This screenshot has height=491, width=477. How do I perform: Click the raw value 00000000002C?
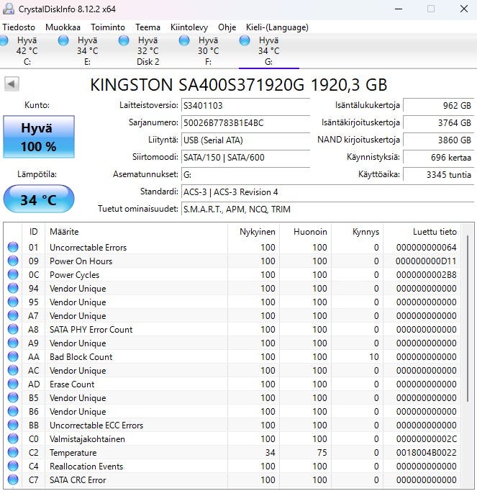click(x=426, y=438)
